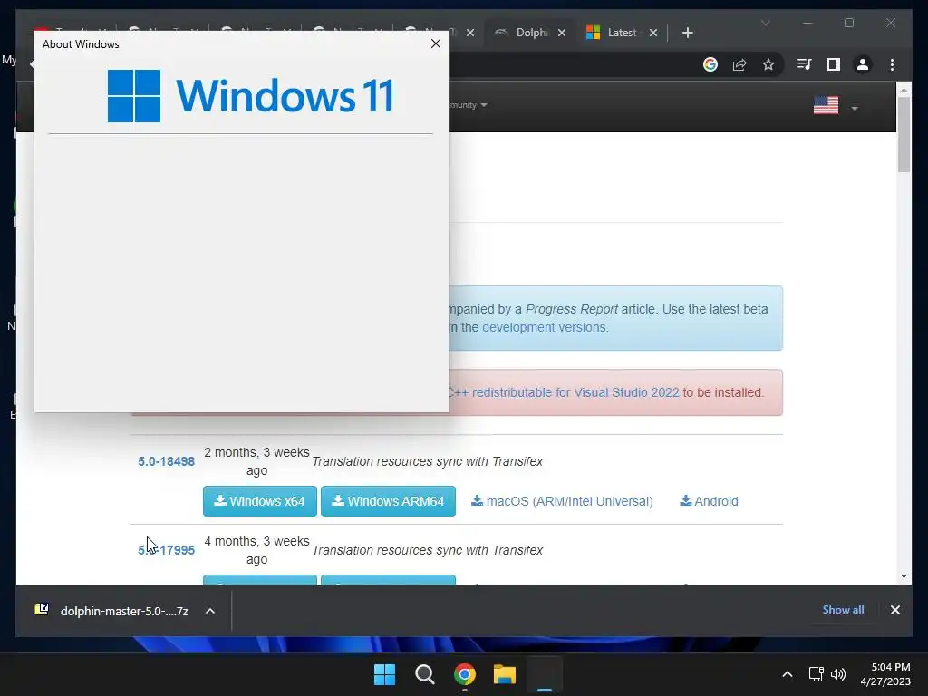This screenshot has width=928, height=696.
Task: Open the Chrome profile icon
Action: click(863, 64)
